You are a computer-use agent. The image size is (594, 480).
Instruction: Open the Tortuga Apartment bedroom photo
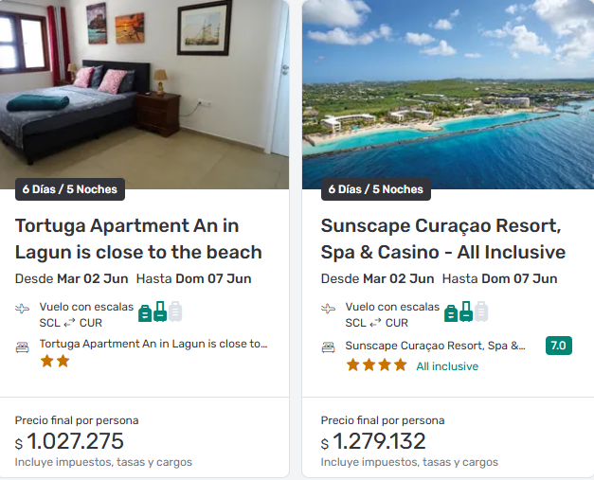(144, 85)
